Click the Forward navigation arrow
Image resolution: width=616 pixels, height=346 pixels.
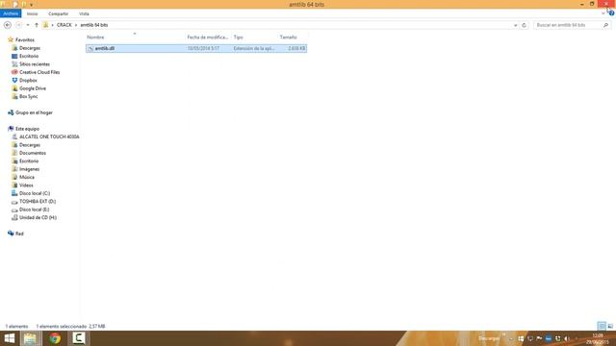pyautogui.click(x=18, y=25)
